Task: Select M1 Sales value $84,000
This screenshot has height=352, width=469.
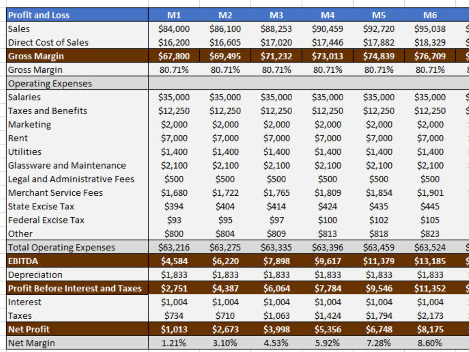Action: [x=174, y=29]
